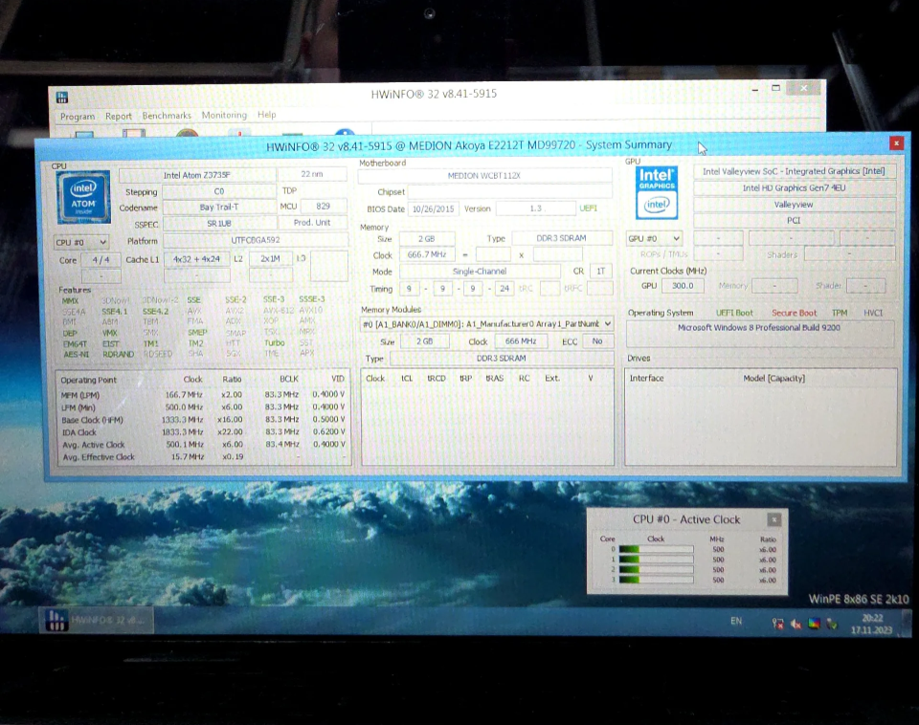Click the Core 3 clock bar
The width and height of the screenshot is (919, 725).
656,580
